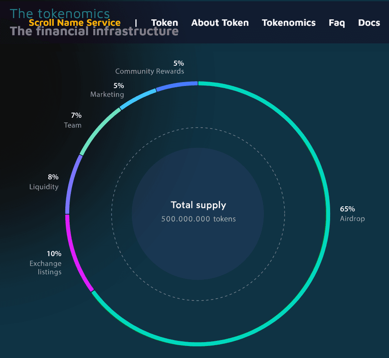Click the Total supply text in chart center
The image size is (389, 358).
pos(198,205)
